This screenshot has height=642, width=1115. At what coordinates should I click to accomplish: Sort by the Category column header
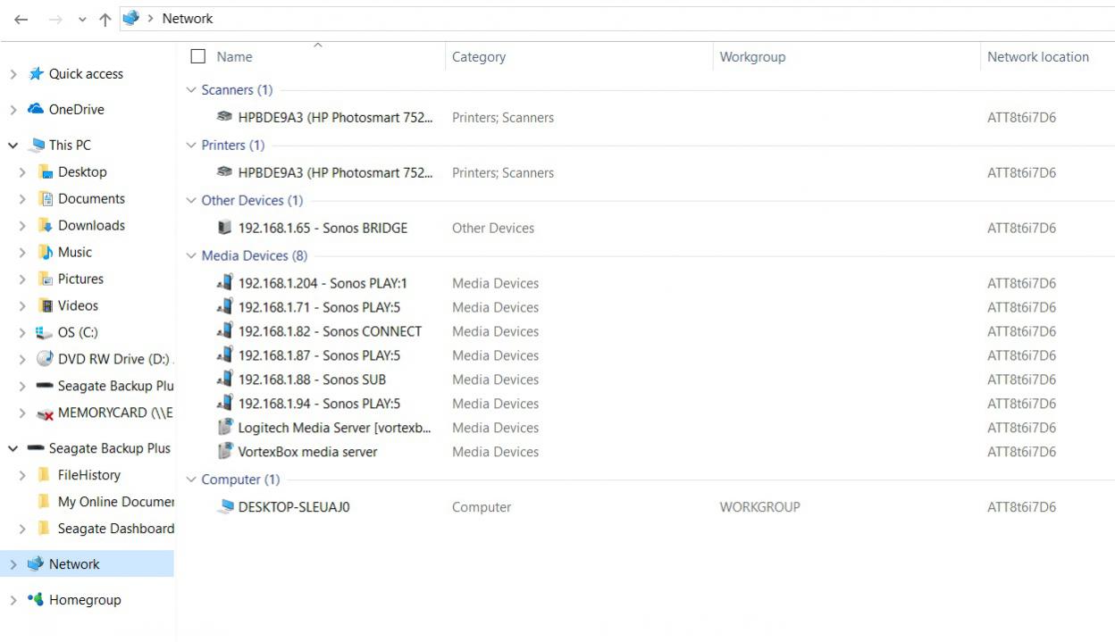[x=479, y=56]
